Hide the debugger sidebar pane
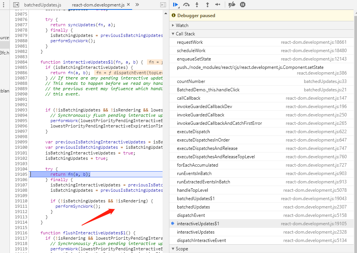The height and width of the screenshot is (253, 357). click(x=163, y=5)
